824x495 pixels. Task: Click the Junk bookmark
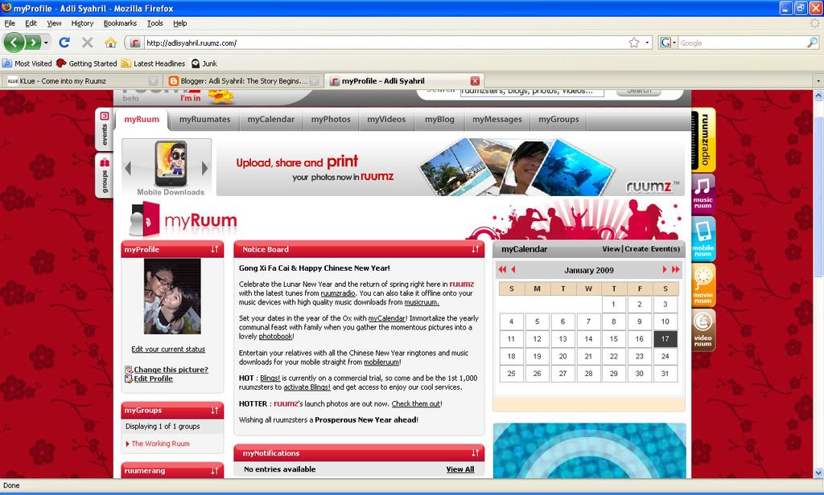pos(204,63)
